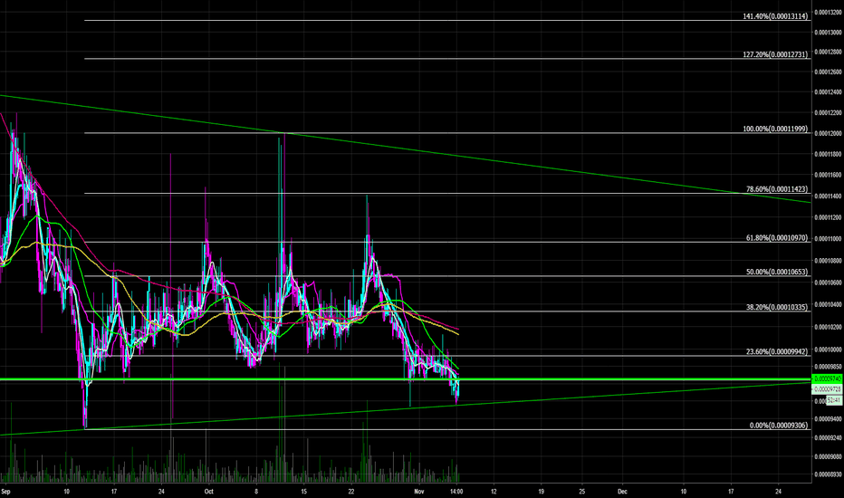Viewport: 844px width, 498px height.
Task: Click the Oct label on time axis
Action: (209, 492)
